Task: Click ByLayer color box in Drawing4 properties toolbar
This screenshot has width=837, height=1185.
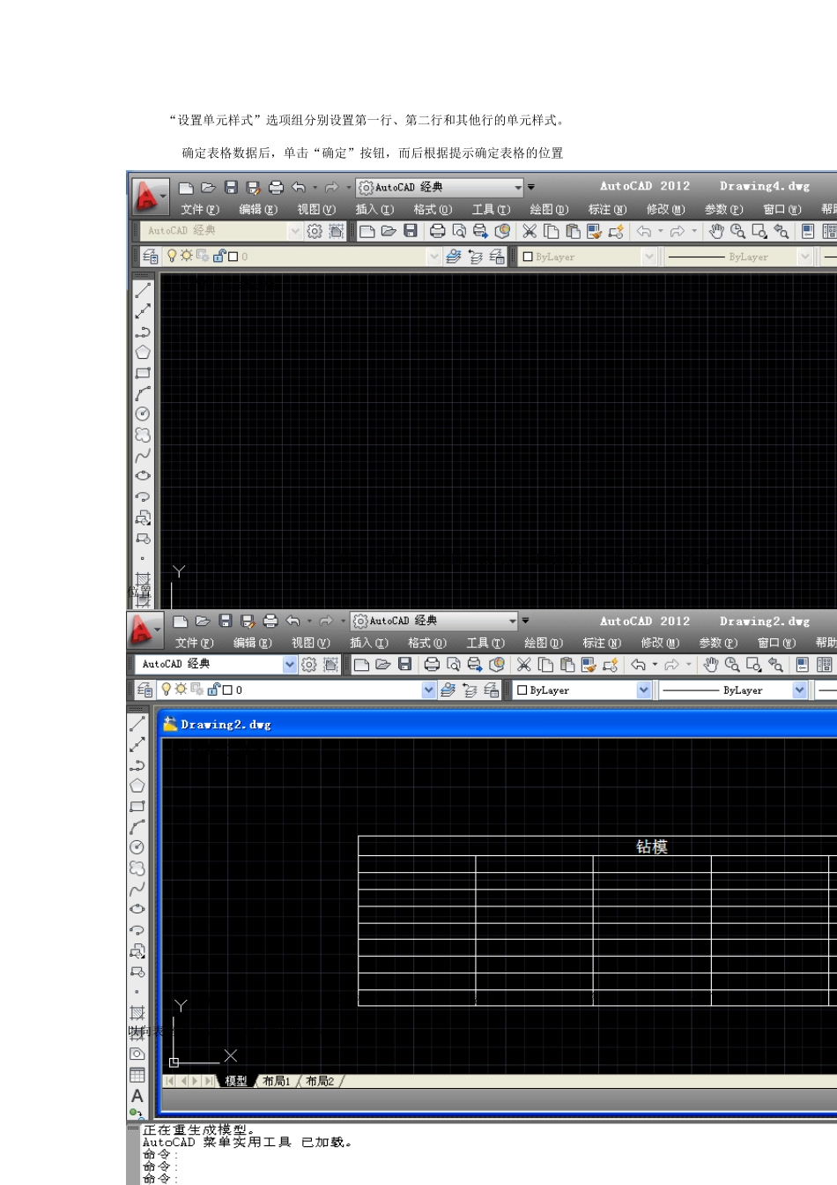Action: [528, 257]
